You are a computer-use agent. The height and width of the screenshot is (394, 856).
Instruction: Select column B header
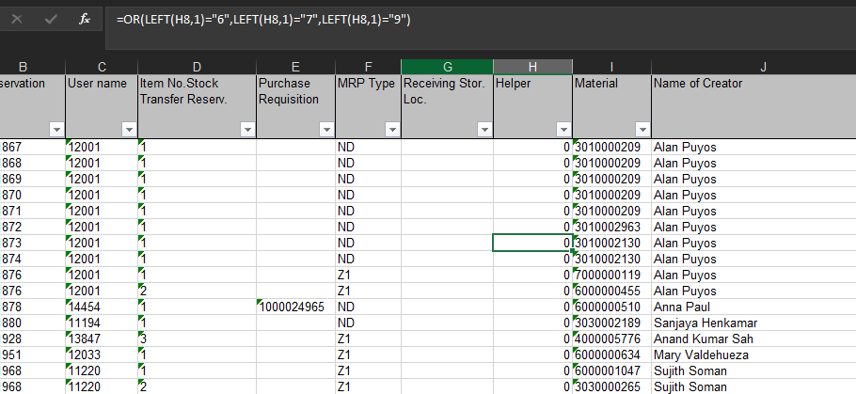click(33, 67)
